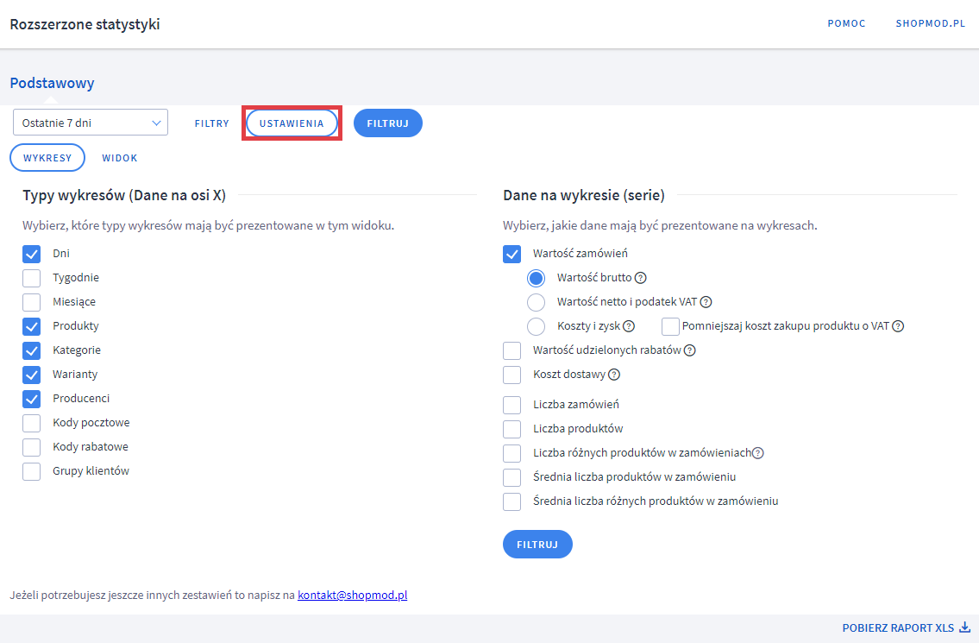Open the Filtry tab
The width and height of the screenshot is (979, 643).
[212, 123]
